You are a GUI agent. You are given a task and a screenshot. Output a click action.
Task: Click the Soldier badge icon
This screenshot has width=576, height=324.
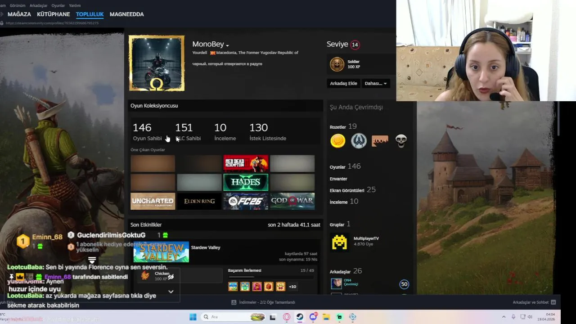pyautogui.click(x=337, y=64)
